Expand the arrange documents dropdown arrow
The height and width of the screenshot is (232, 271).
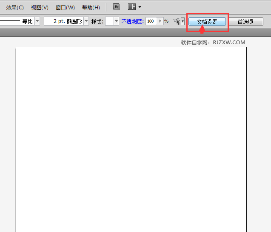[140, 7]
